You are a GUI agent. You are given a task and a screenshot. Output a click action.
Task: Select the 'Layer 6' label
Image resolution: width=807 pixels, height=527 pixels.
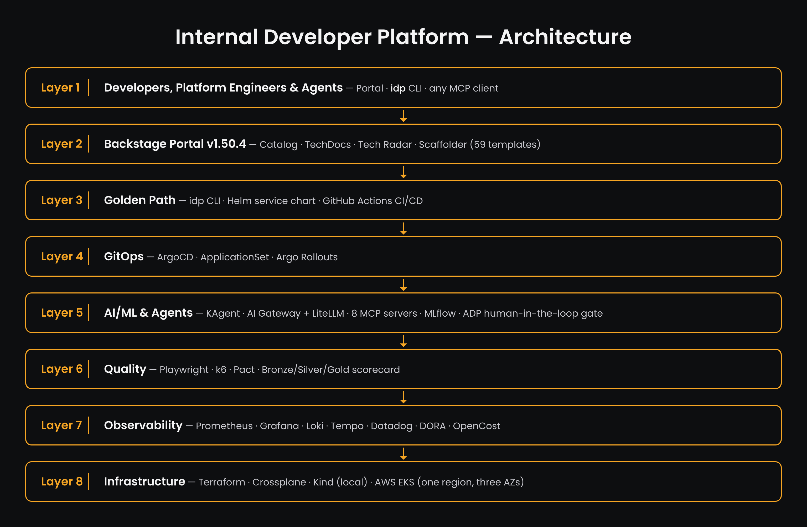click(x=62, y=369)
